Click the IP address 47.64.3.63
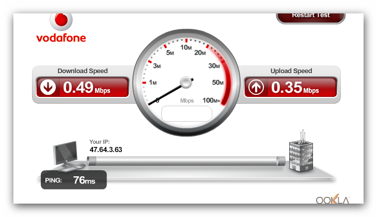 pos(106,149)
